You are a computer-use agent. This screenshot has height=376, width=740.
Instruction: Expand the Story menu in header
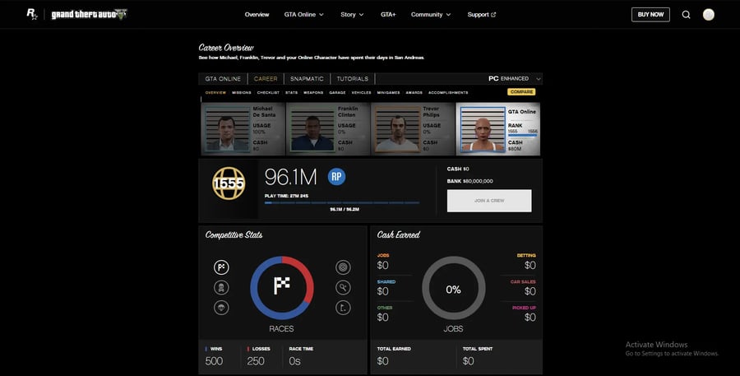tap(353, 14)
